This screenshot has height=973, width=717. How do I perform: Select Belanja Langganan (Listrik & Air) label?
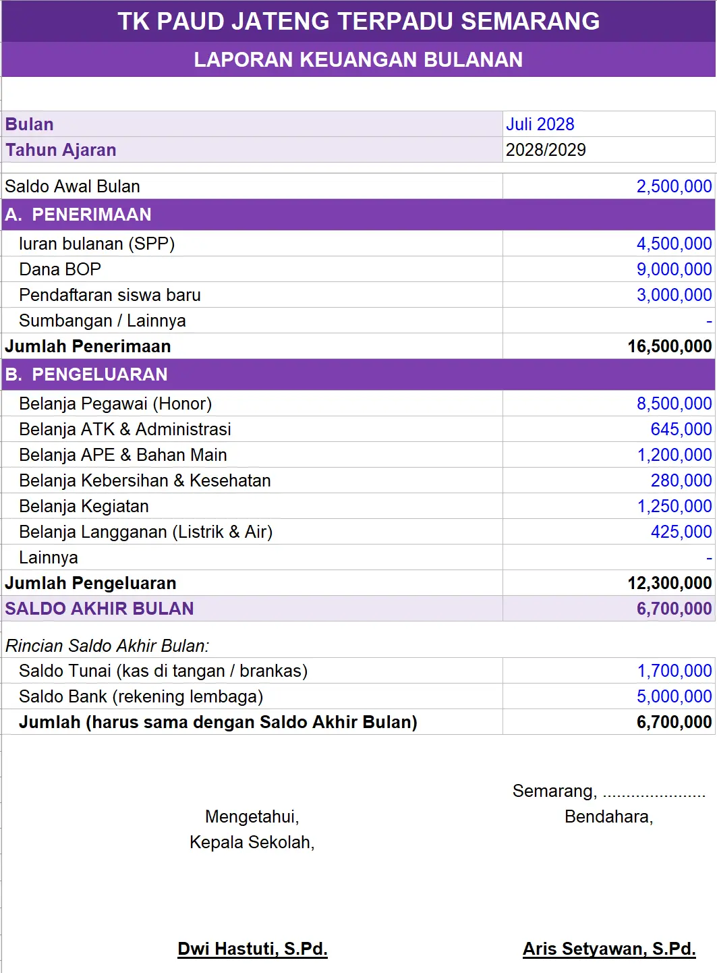(x=146, y=532)
